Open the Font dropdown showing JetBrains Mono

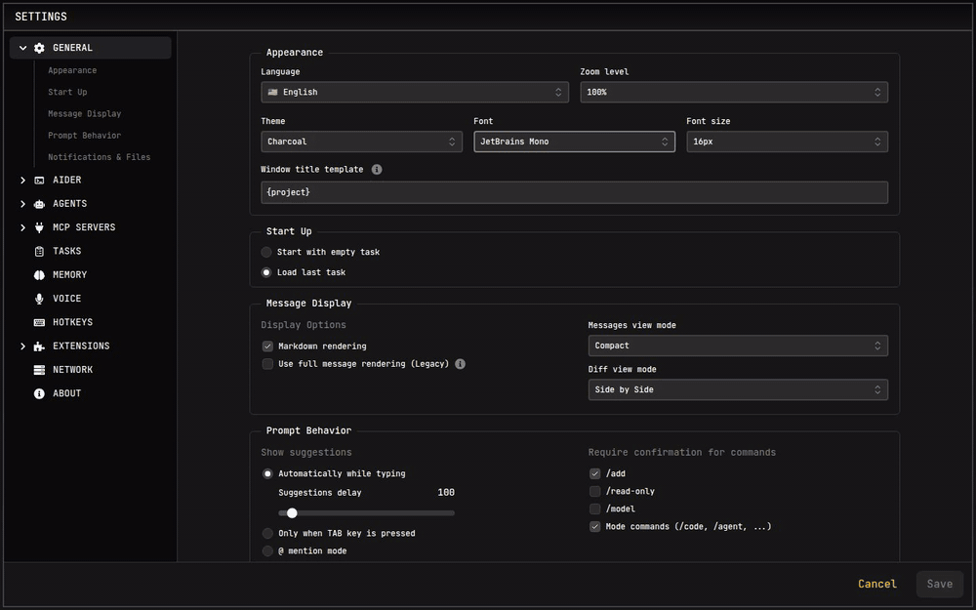575,142
